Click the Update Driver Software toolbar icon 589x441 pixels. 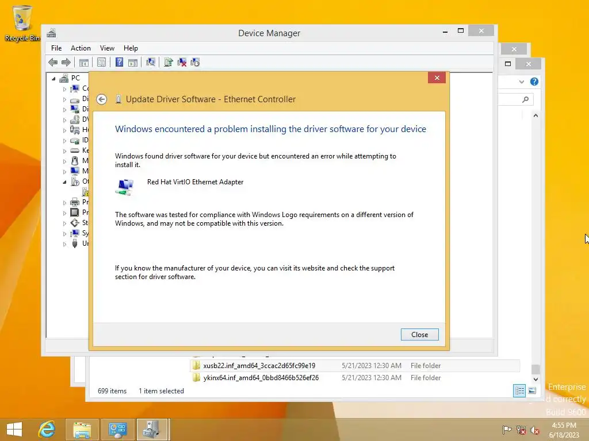pos(169,62)
